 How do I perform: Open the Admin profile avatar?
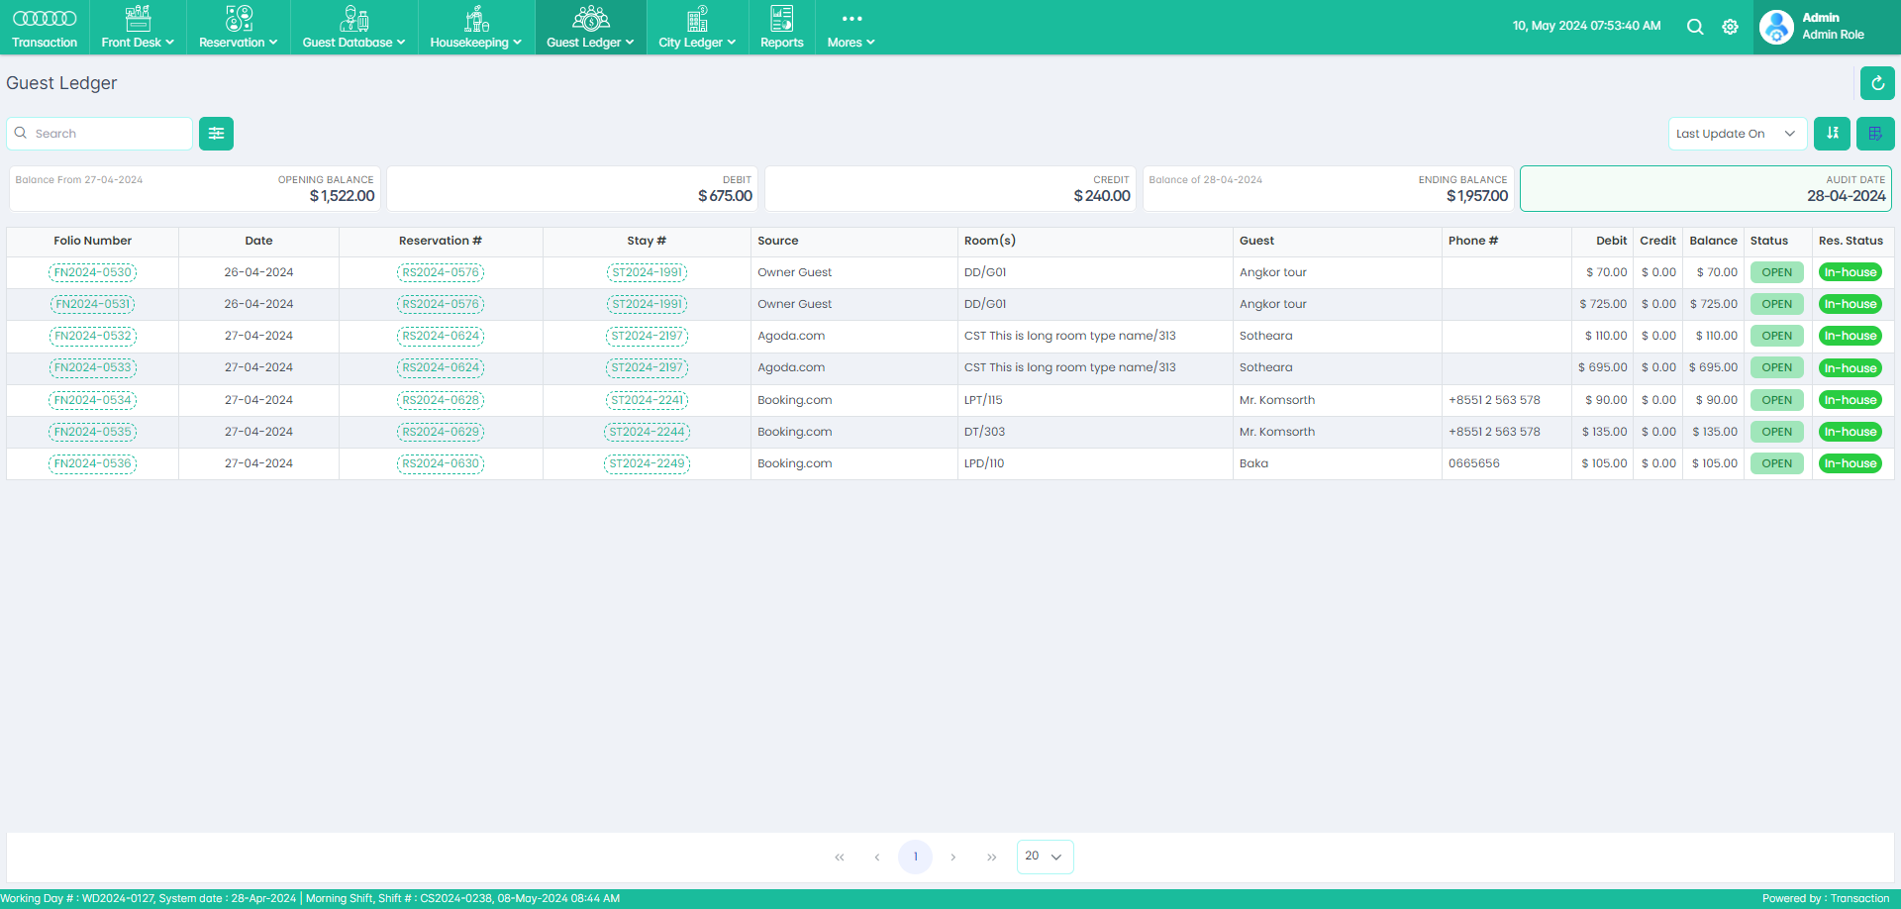click(x=1776, y=27)
